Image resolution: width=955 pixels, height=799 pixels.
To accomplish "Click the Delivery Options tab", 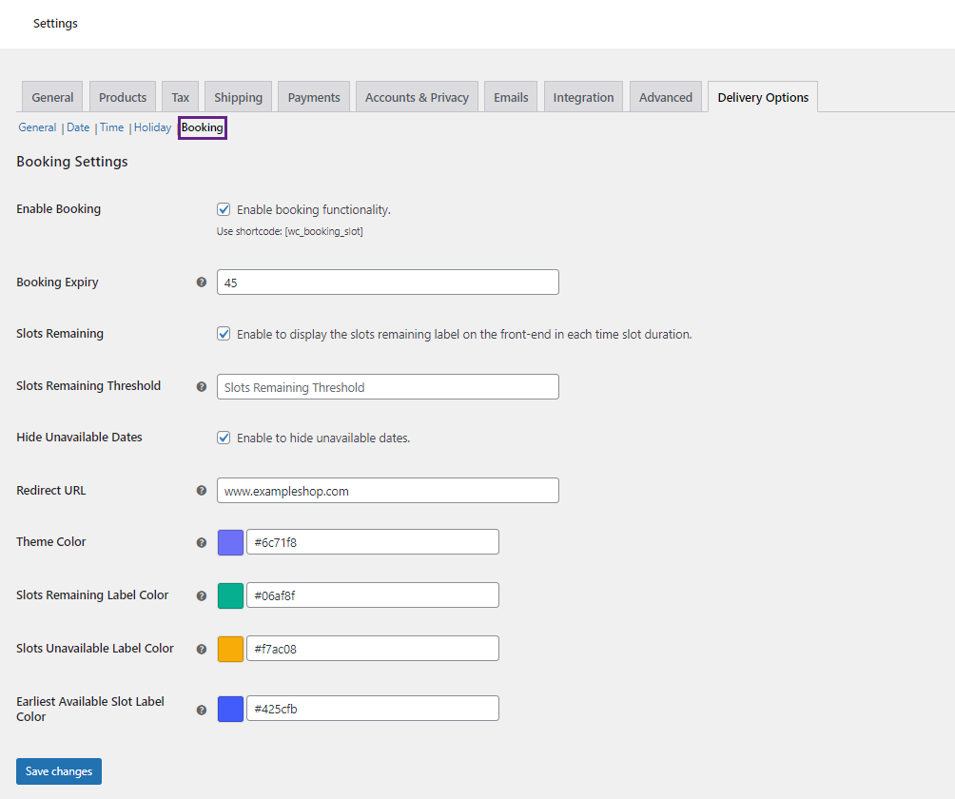I will click(x=763, y=97).
